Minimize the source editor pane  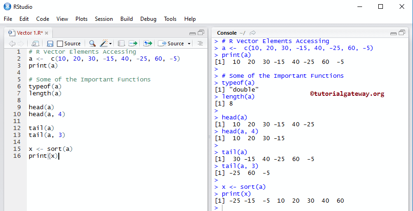[193, 33]
